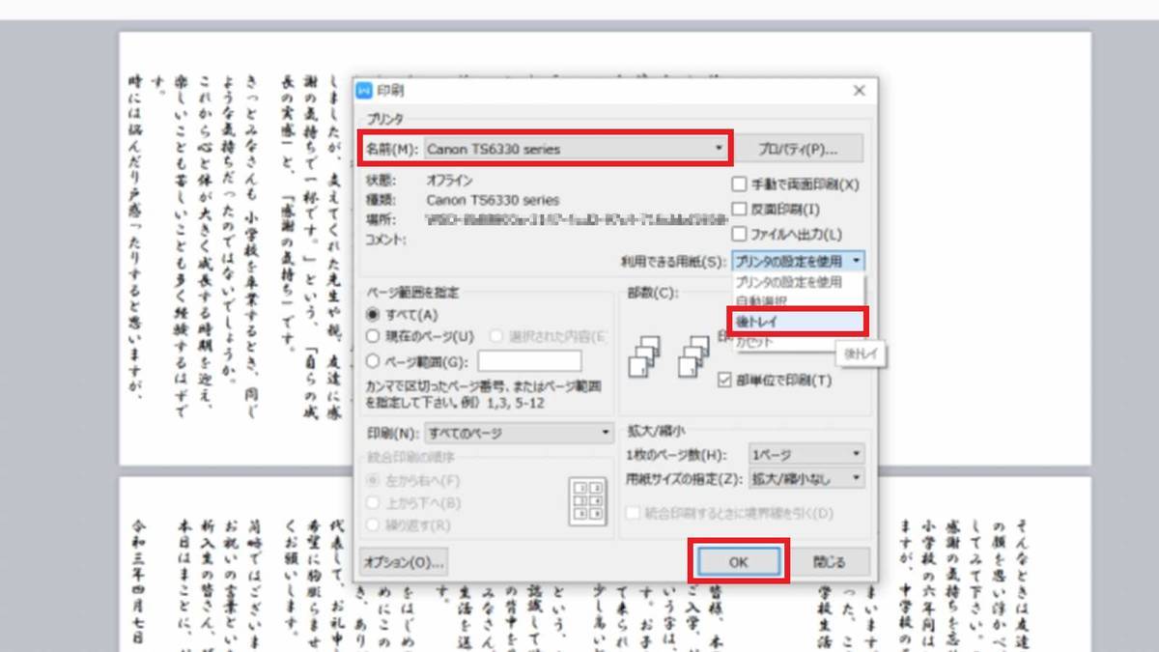This screenshot has height=652, width=1159.
Task: Enable 手動で両面印刷(X) checkbox
Action: point(740,184)
